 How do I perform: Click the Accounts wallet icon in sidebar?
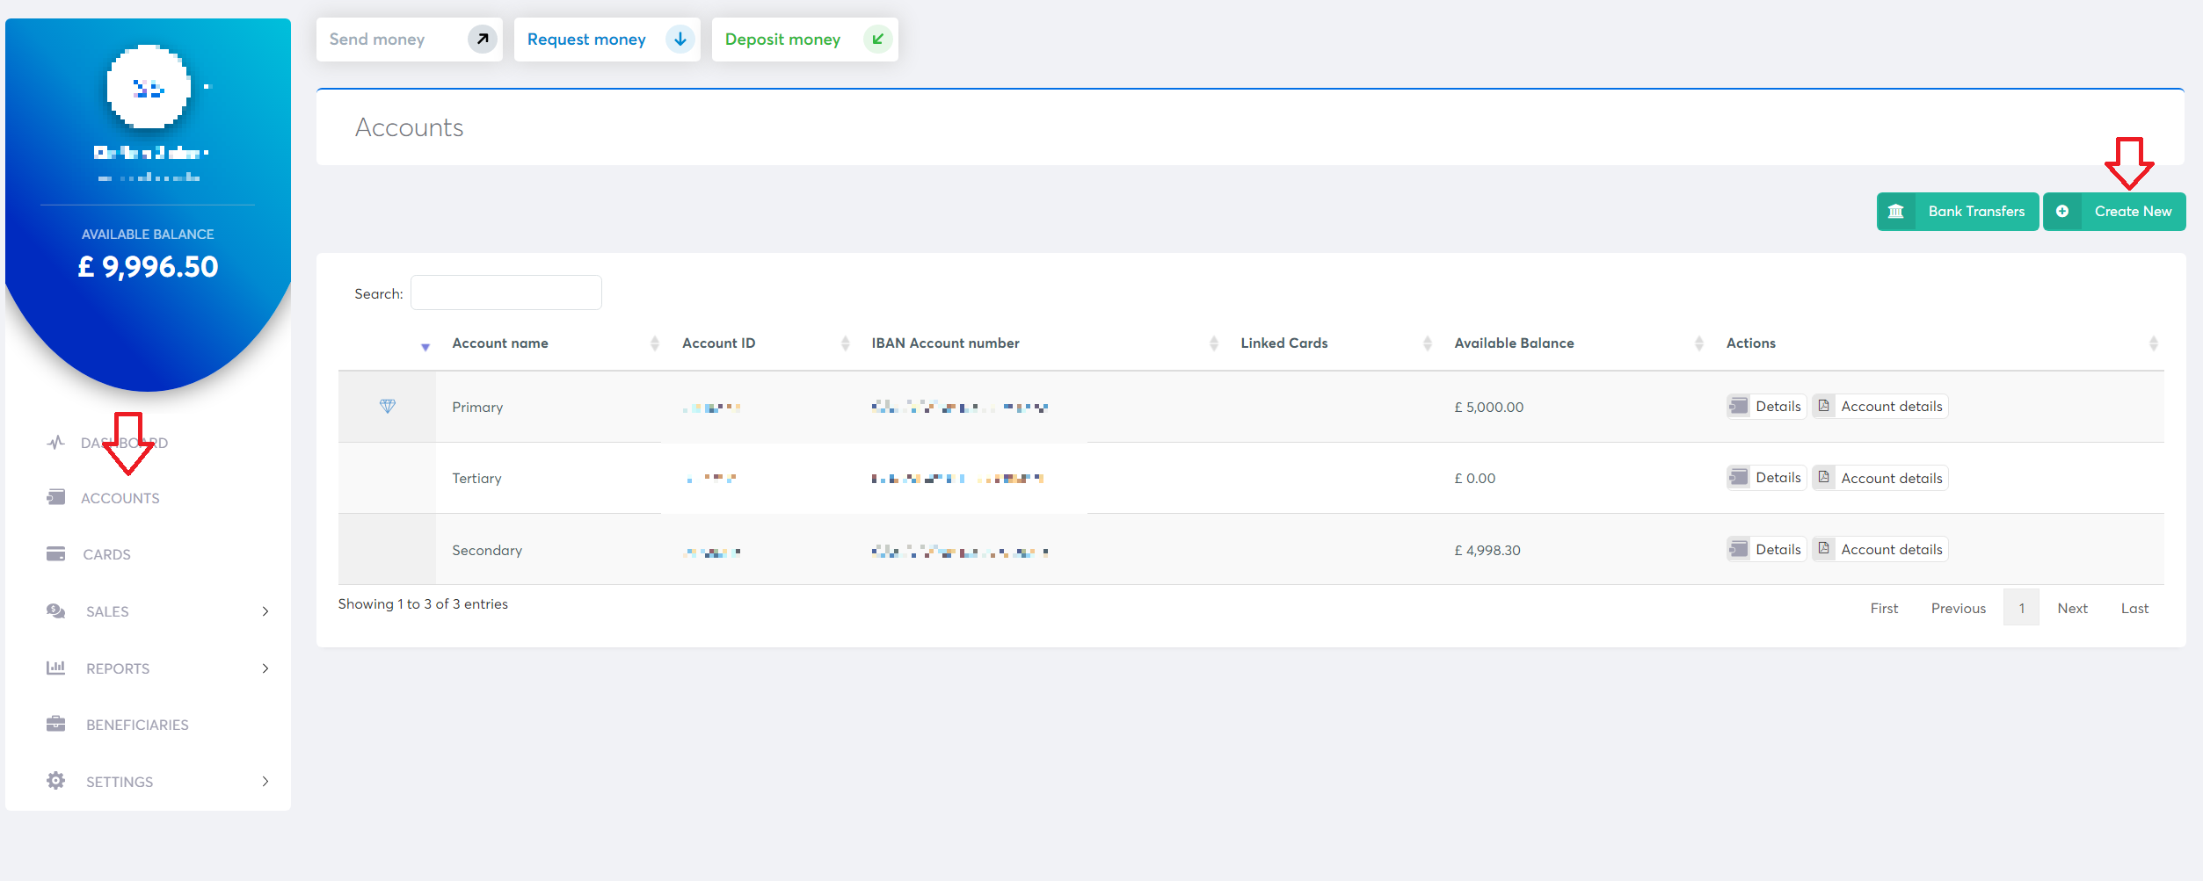tap(56, 497)
